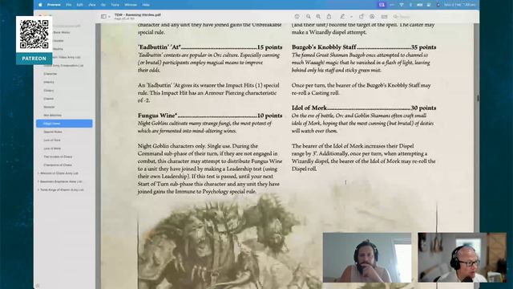Click the battery status icon
513x289 pixels.
[x=419, y=5]
